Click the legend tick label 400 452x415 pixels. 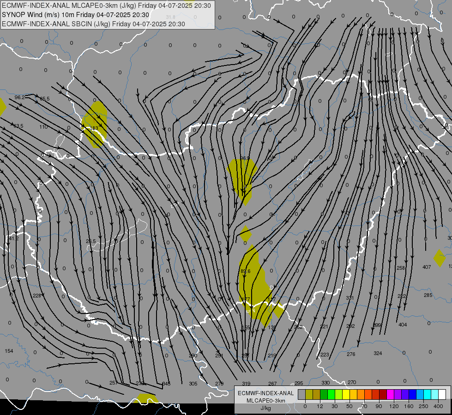click(438, 406)
